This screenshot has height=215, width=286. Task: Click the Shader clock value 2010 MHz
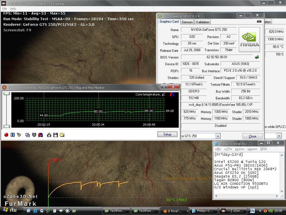(252, 112)
